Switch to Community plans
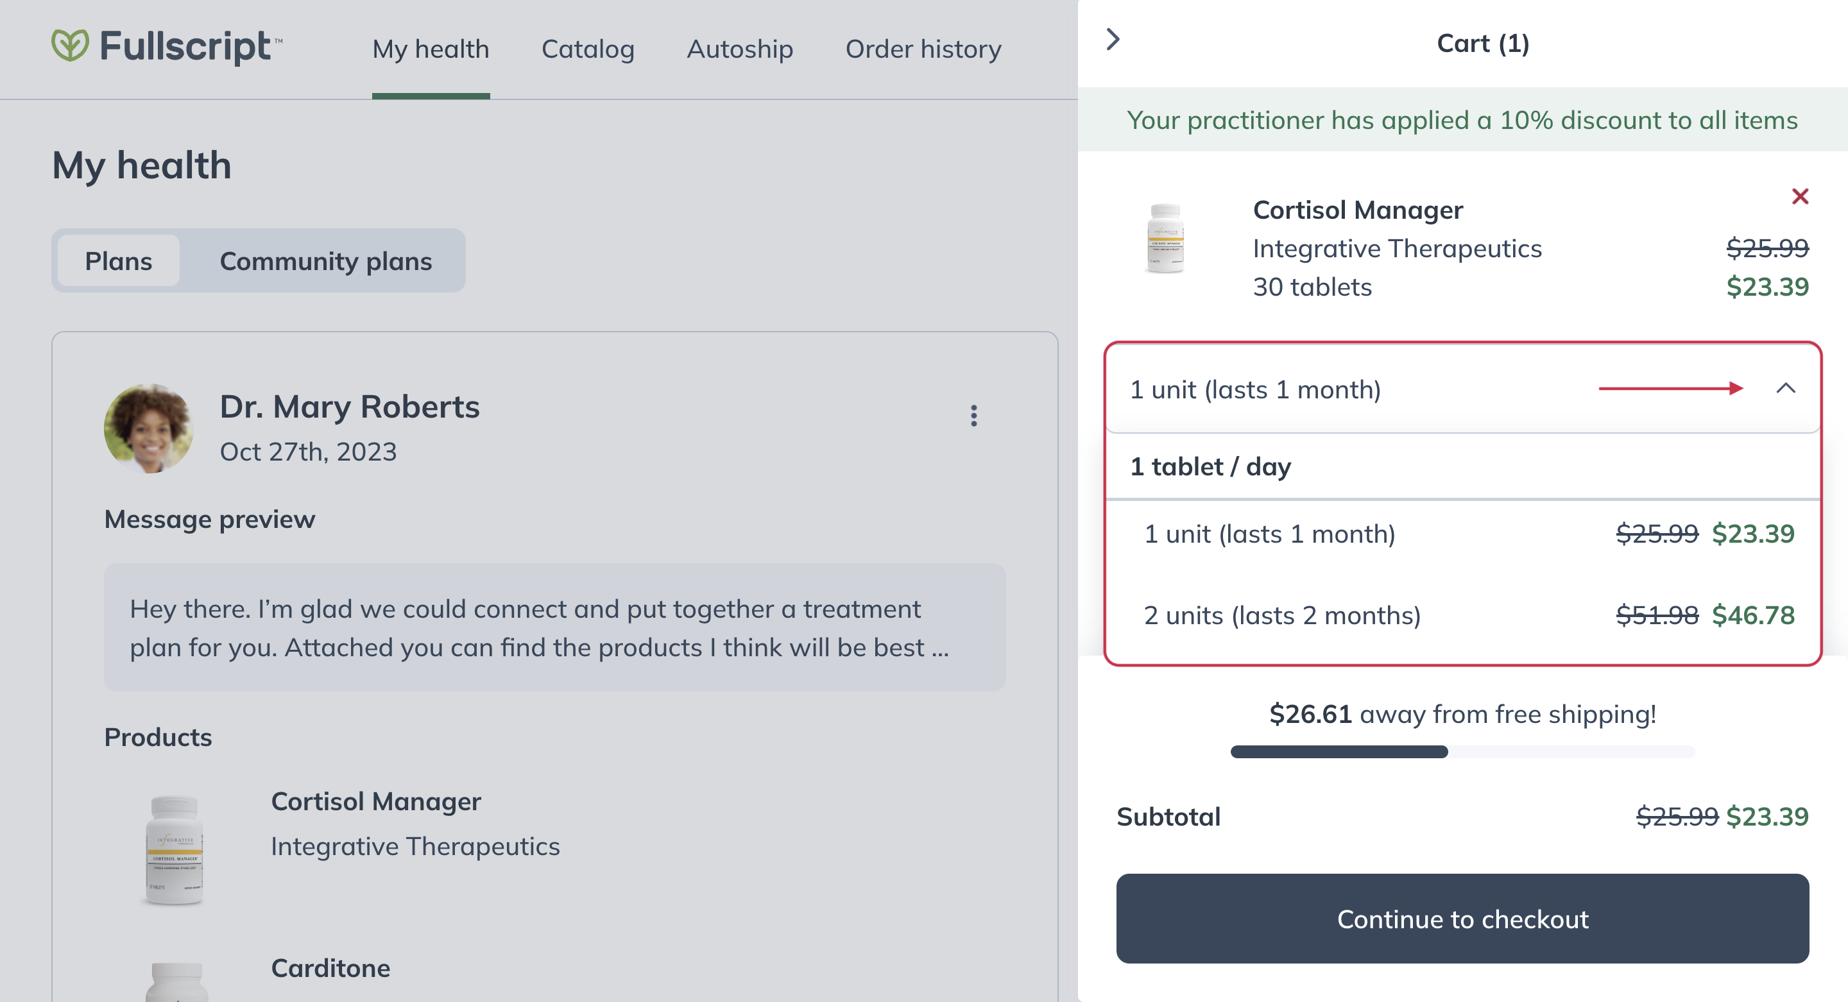The height and width of the screenshot is (1002, 1848). click(x=326, y=260)
